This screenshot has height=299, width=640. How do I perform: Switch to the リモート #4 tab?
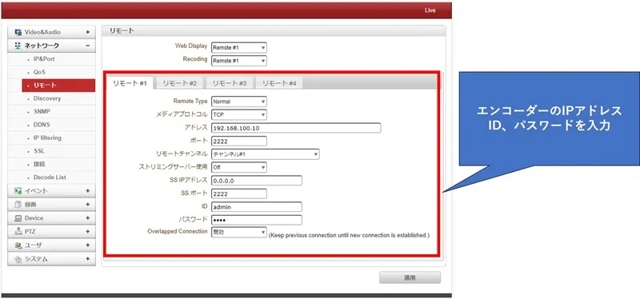279,83
